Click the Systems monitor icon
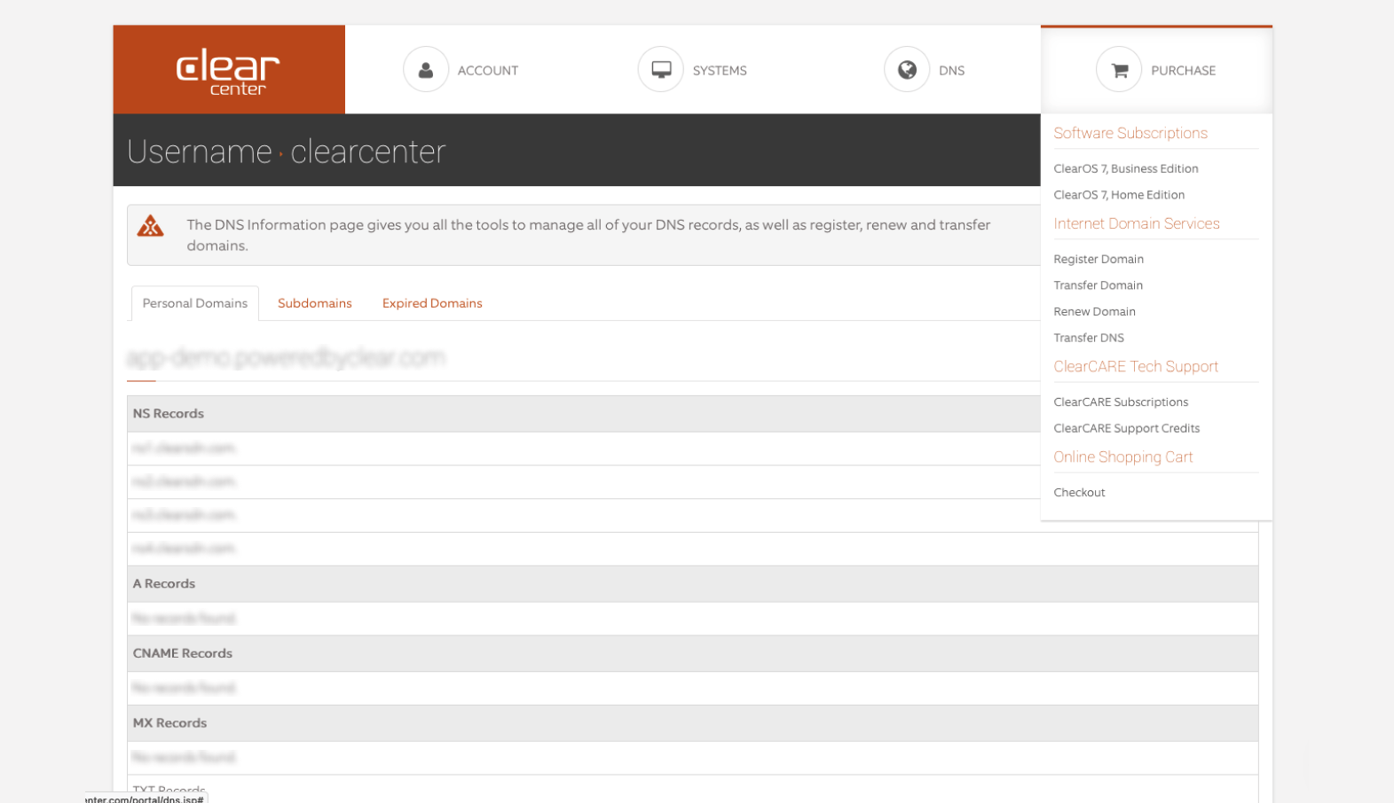1394x803 pixels. pos(661,70)
